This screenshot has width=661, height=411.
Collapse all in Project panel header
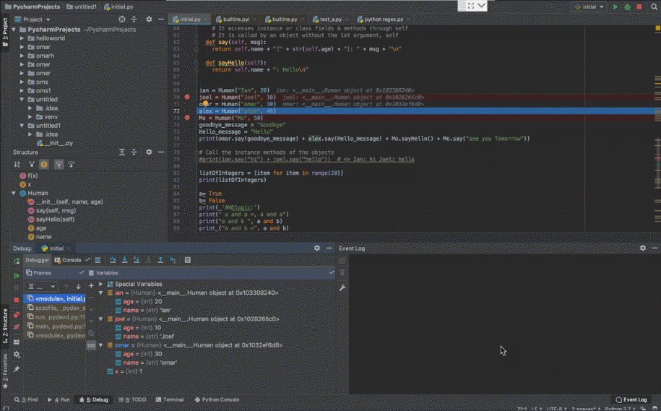(134, 20)
